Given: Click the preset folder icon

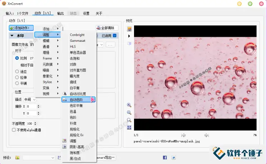Looking at the screenshot, I should click(17, 158).
